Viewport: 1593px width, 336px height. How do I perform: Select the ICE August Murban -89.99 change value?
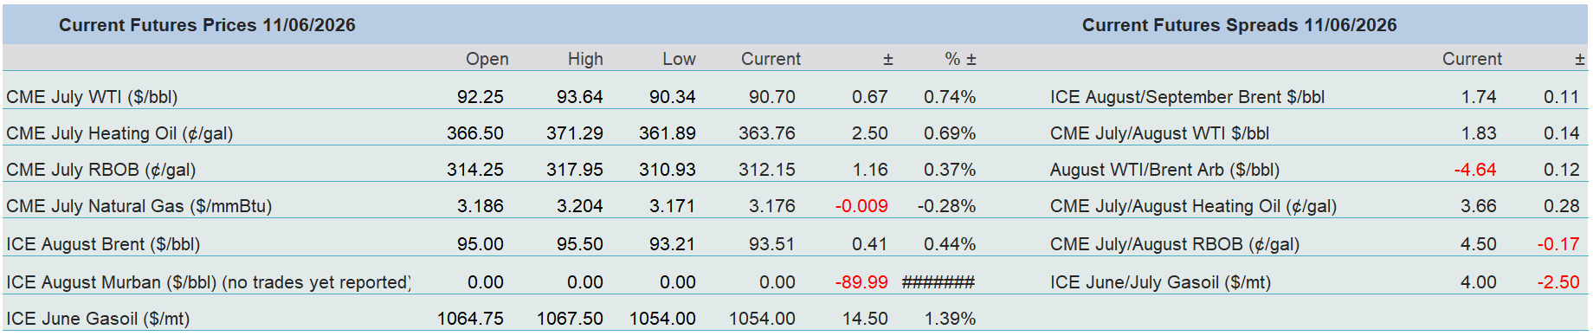coord(861,282)
